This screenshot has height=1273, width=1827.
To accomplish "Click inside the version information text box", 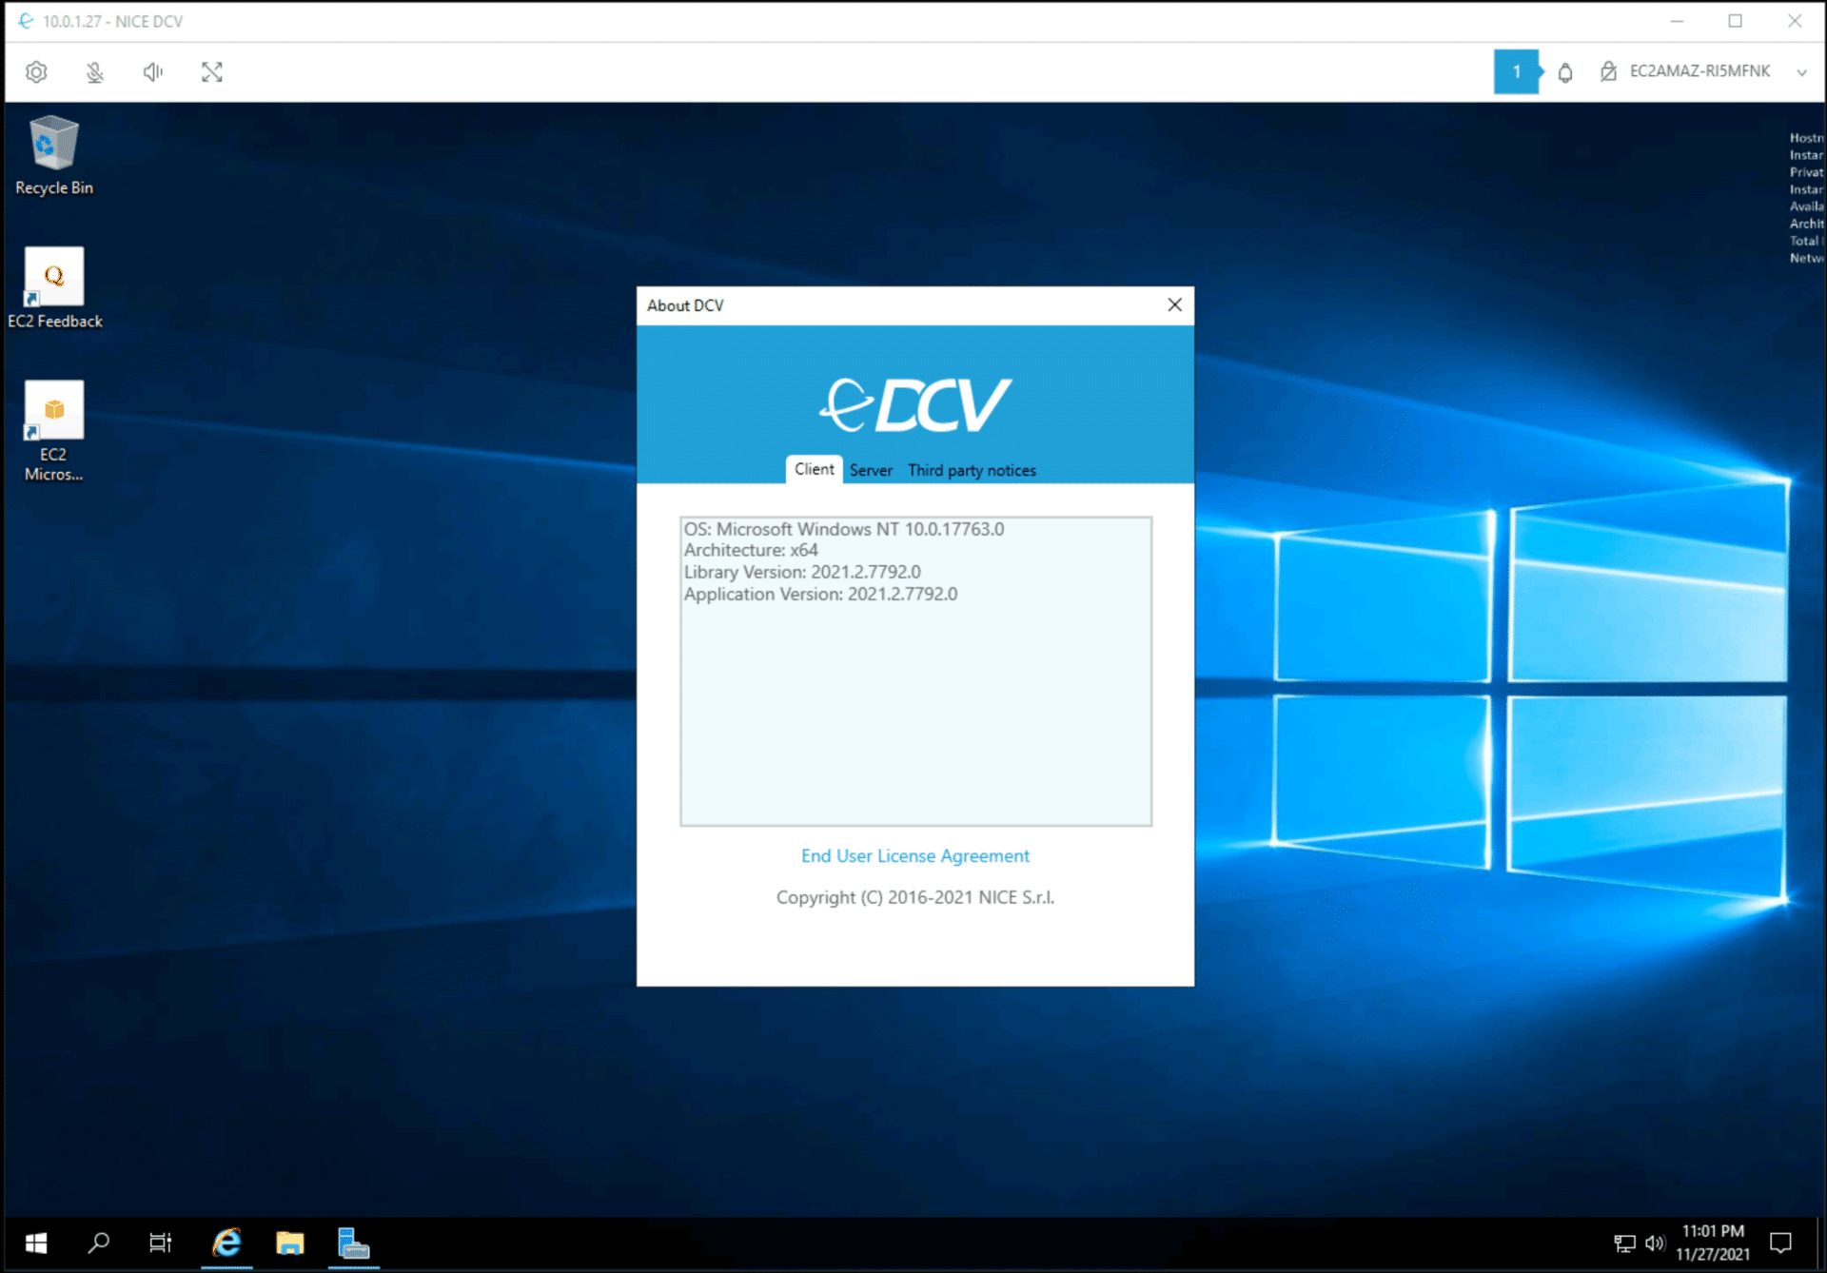I will pyautogui.click(x=915, y=671).
